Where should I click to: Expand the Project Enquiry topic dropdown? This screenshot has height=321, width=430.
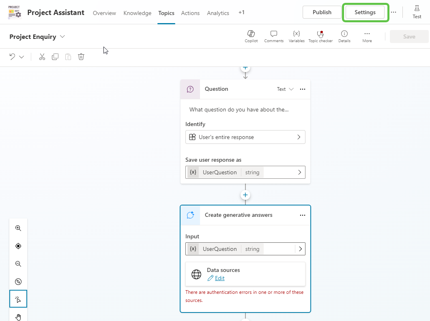[62, 36]
